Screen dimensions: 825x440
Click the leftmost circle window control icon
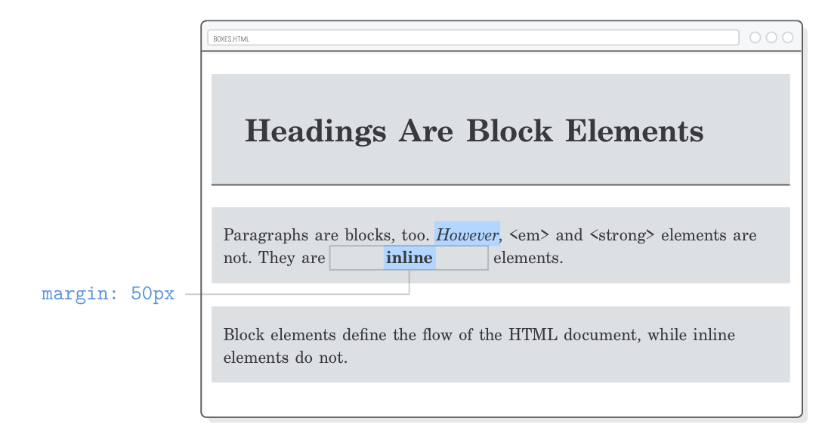point(755,36)
